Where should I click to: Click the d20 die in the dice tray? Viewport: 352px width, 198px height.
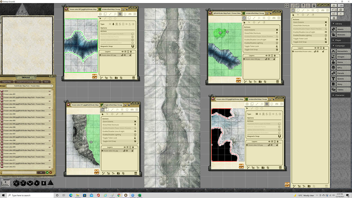point(16,183)
